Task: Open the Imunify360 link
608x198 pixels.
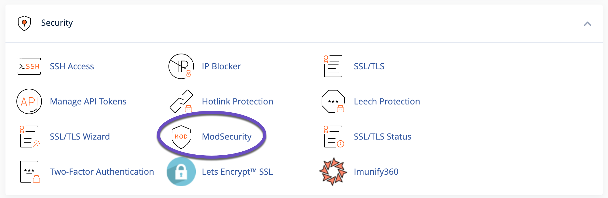Action: pyautogui.click(x=376, y=172)
